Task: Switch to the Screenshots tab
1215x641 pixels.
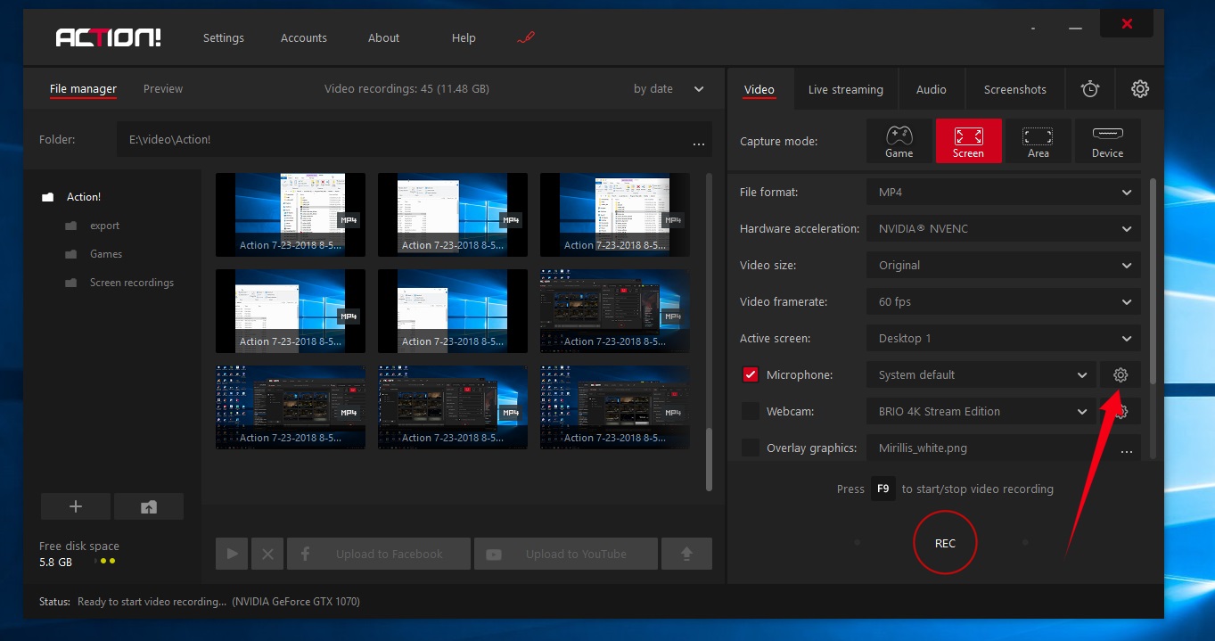Action: click(1015, 89)
